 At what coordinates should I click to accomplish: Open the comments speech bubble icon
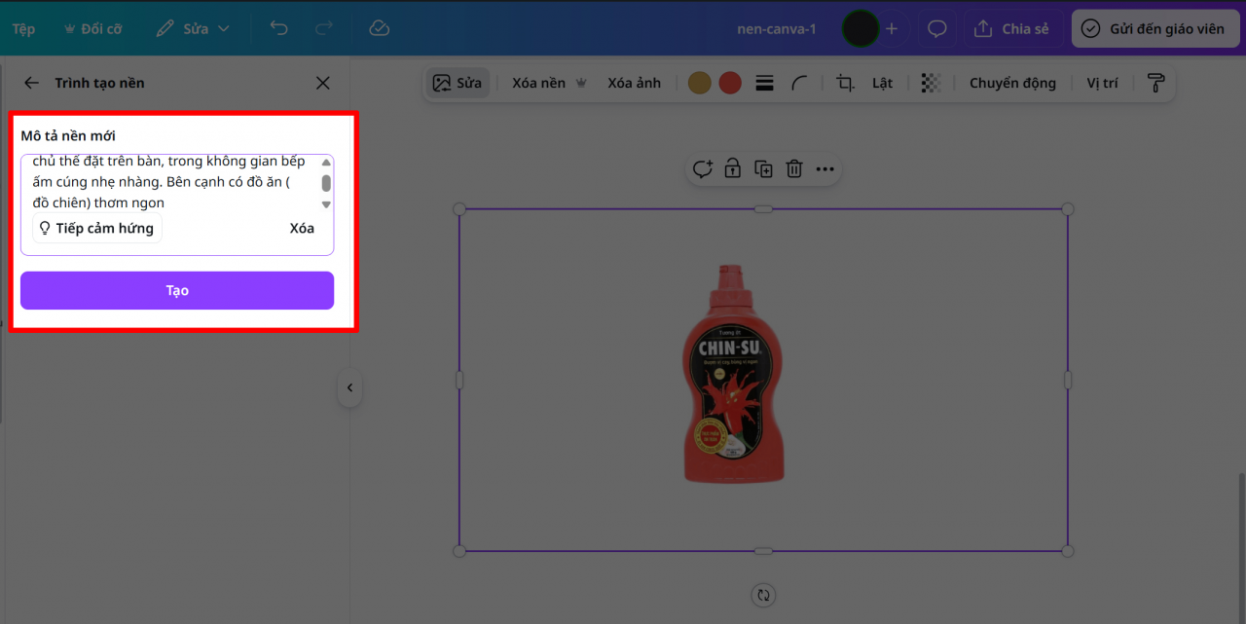pyautogui.click(x=936, y=28)
